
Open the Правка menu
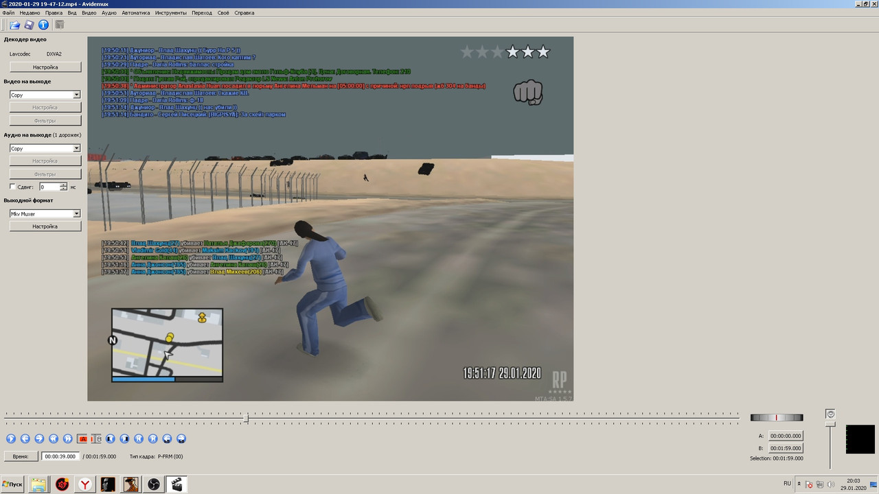coord(54,13)
